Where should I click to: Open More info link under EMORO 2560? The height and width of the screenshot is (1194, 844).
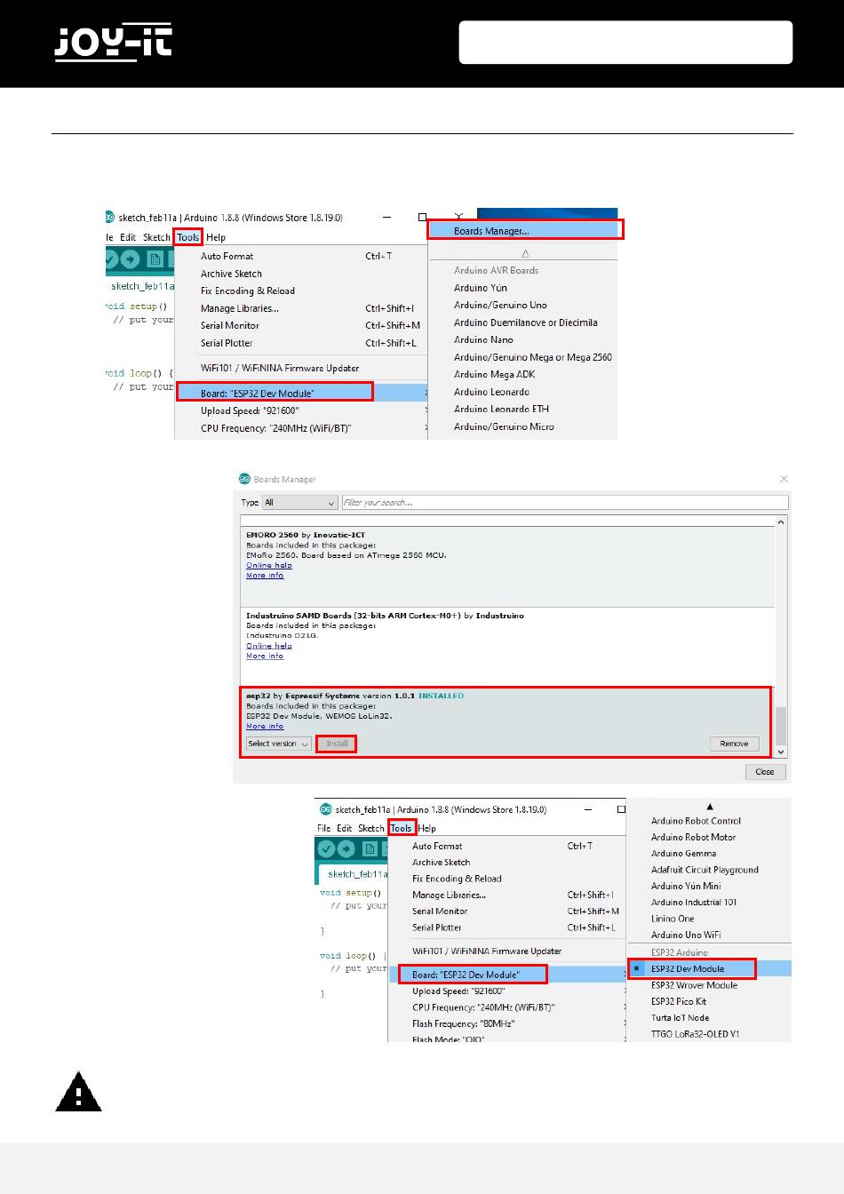(x=265, y=576)
